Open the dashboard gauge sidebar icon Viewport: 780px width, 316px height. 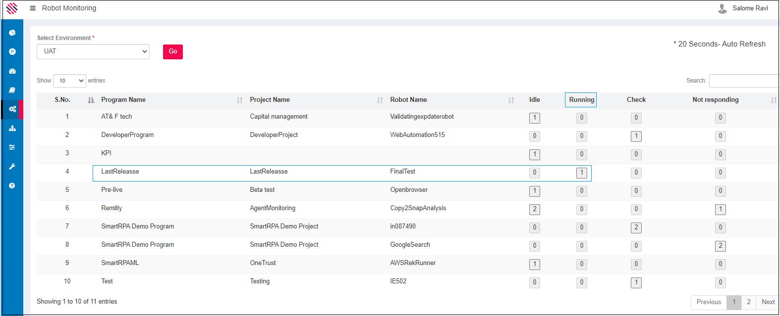coord(12,71)
